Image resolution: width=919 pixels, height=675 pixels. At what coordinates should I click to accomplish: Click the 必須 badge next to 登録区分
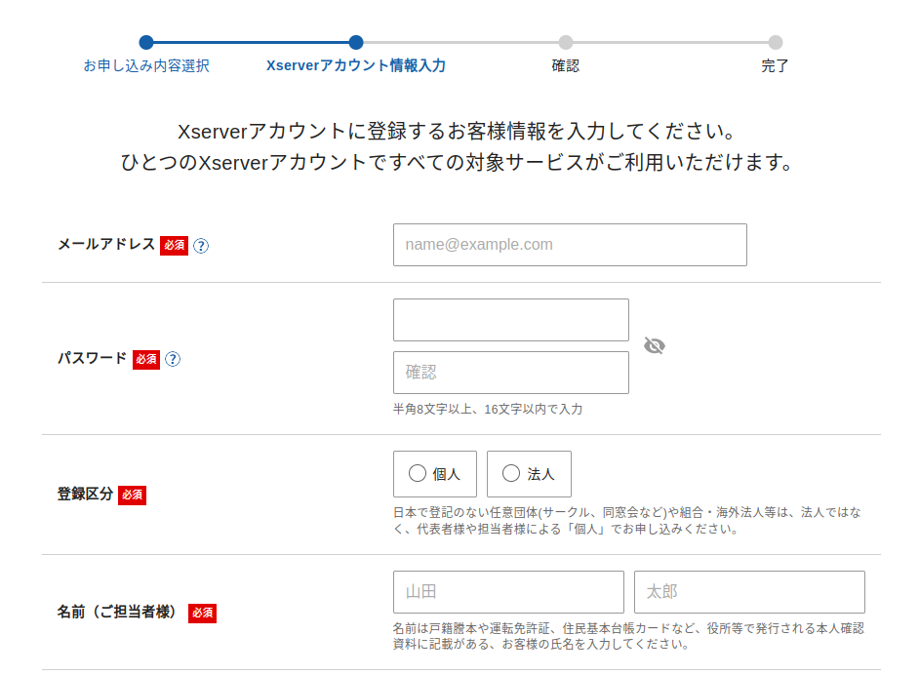point(132,496)
